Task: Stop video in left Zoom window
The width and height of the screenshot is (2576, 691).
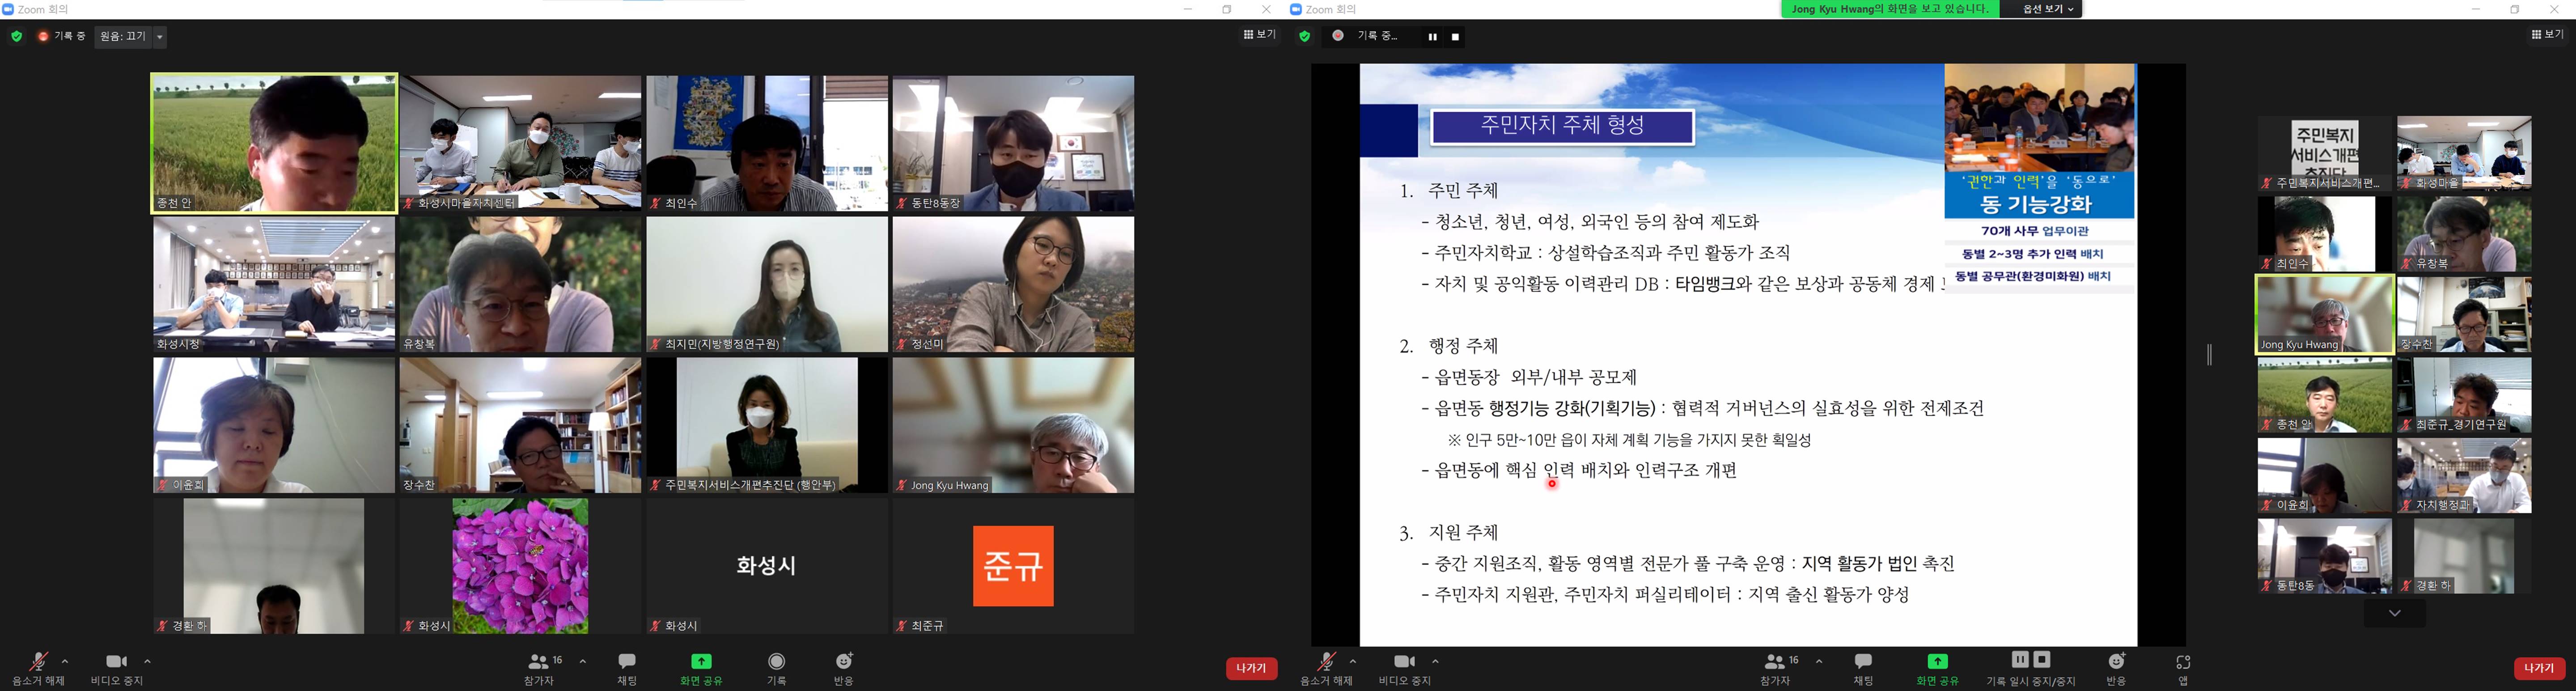Action: pyautogui.click(x=117, y=668)
